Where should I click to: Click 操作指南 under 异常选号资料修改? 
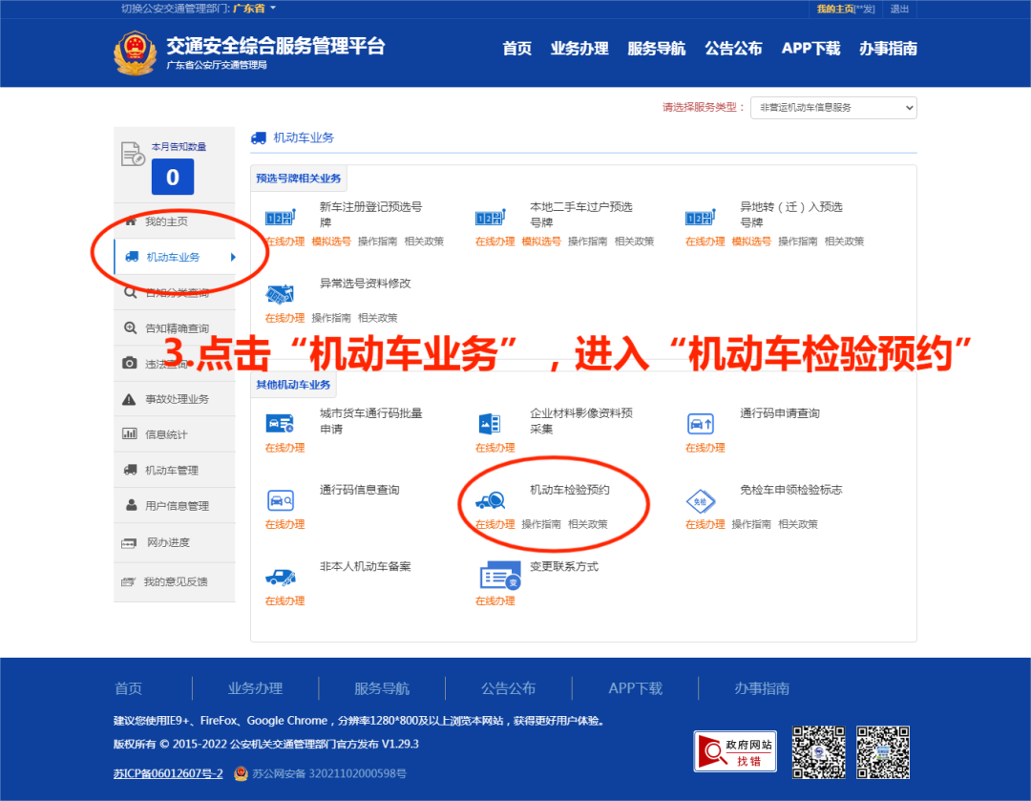[330, 318]
